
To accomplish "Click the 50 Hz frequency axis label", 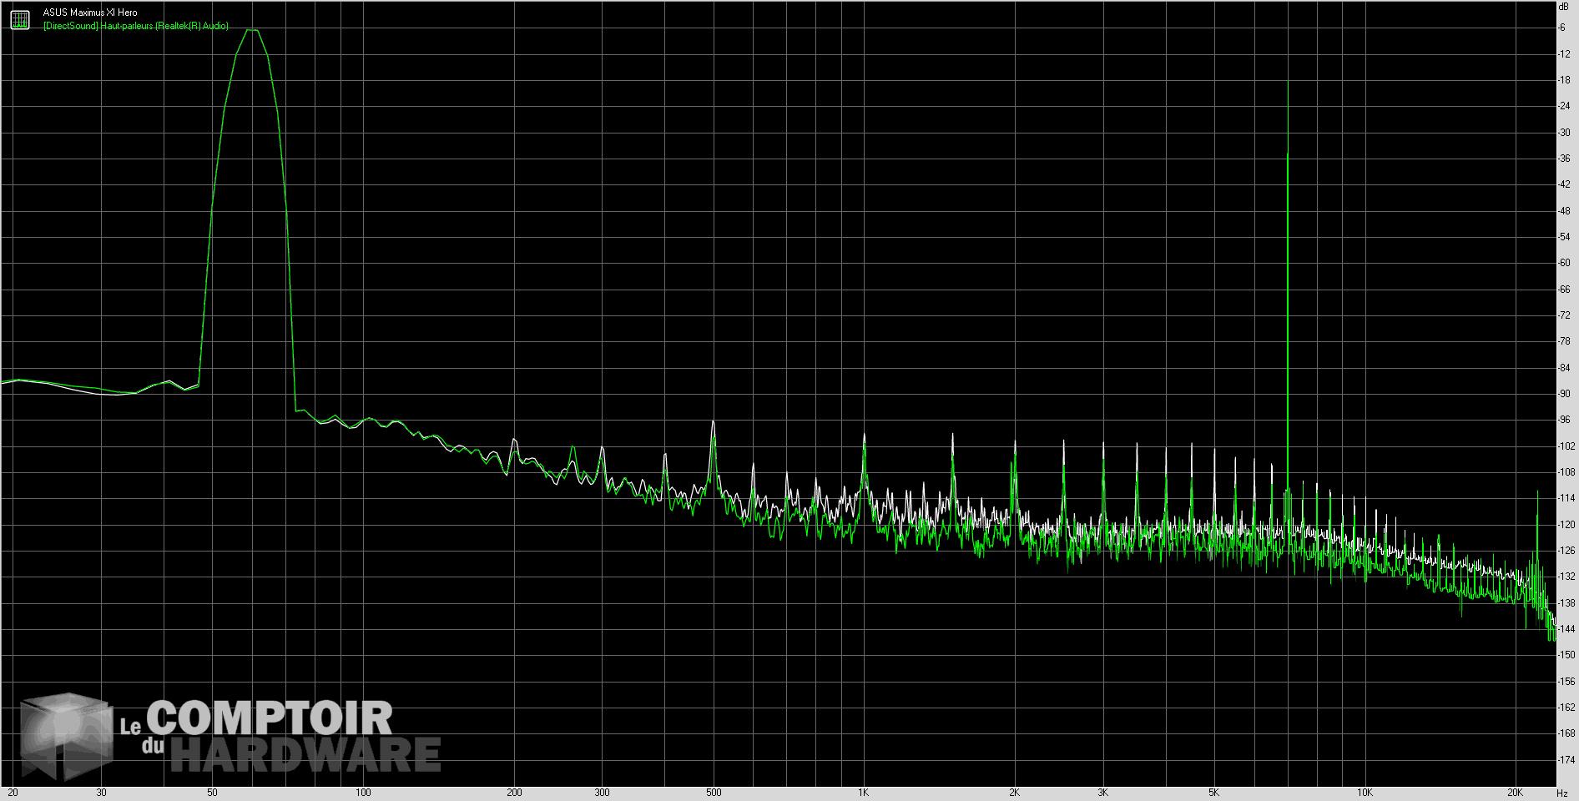I will (213, 792).
